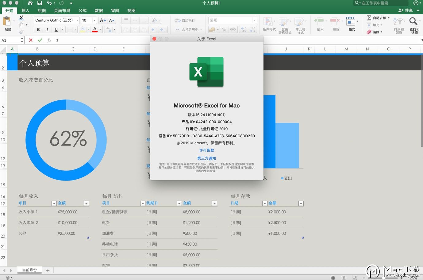This screenshot has height=280, width=423.
Task: Open filter dropdown for 到期日 column
Action: pyautogui.click(x=179, y=203)
